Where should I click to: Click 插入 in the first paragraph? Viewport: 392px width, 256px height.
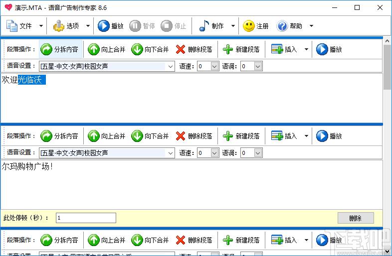[285, 49]
